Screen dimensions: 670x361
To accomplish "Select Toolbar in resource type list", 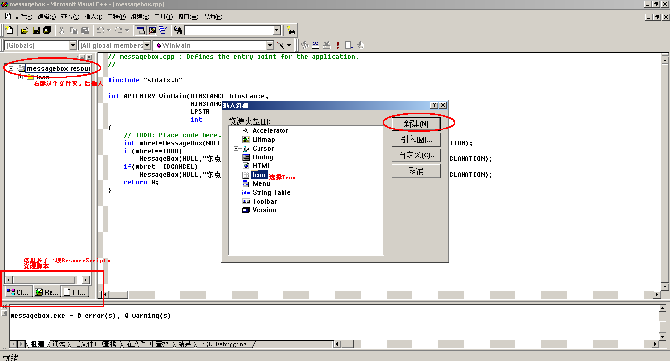I will pyautogui.click(x=264, y=201).
